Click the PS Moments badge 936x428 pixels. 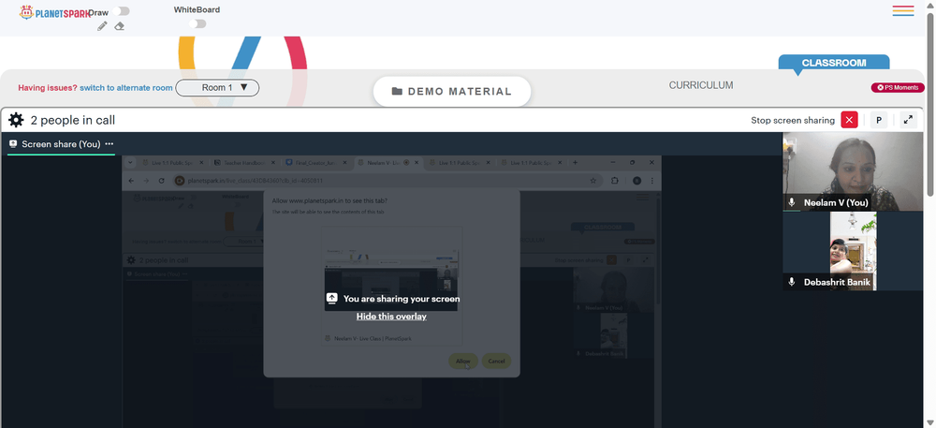pos(898,88)
